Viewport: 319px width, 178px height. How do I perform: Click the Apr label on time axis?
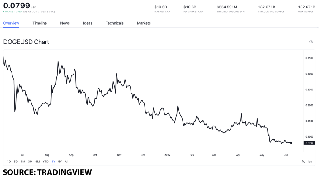[x=238, y=155]
